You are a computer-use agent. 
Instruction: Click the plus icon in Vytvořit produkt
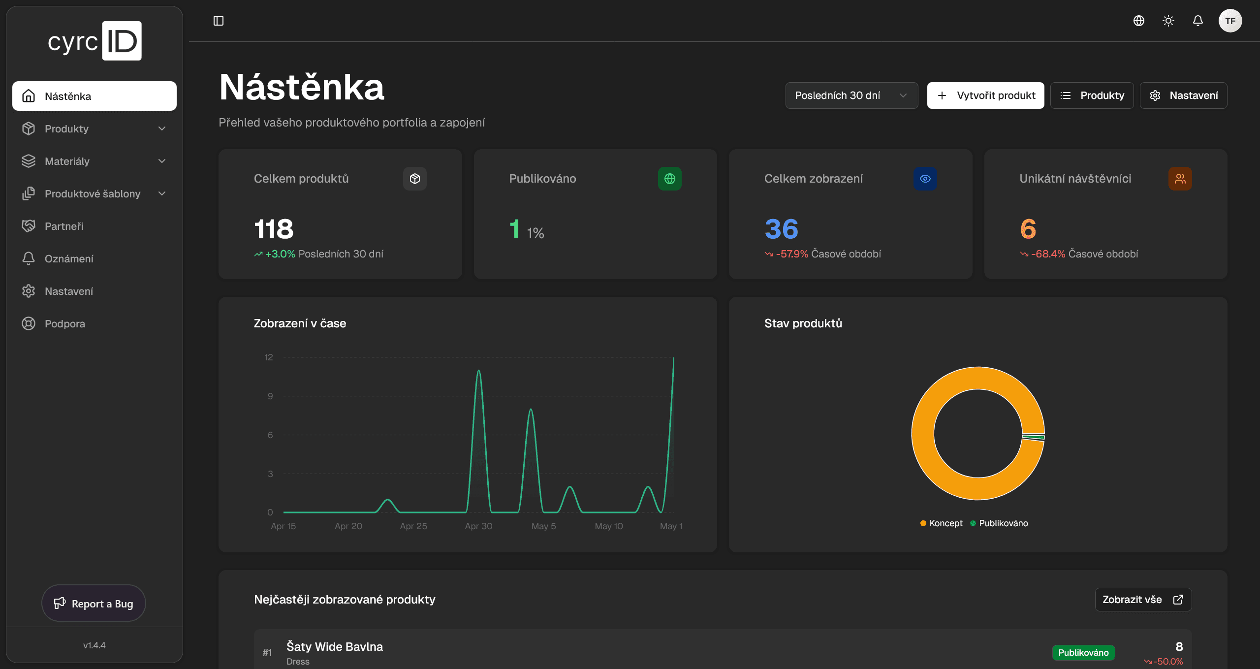click(942, 96)
